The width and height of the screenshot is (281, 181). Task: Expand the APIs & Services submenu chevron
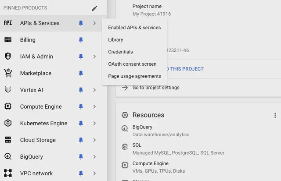[94, 23]
